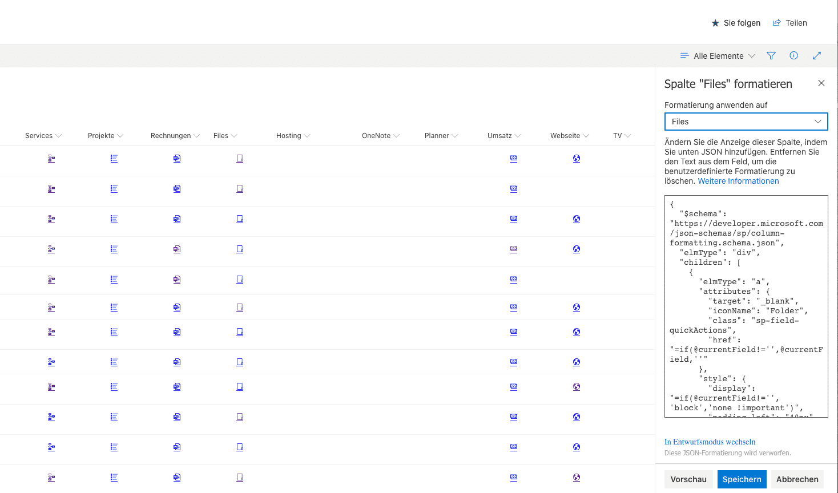Screen dimensions: 838x493
Task: Click the mail icon in the first Umsatz row
Action: point(513,158)
